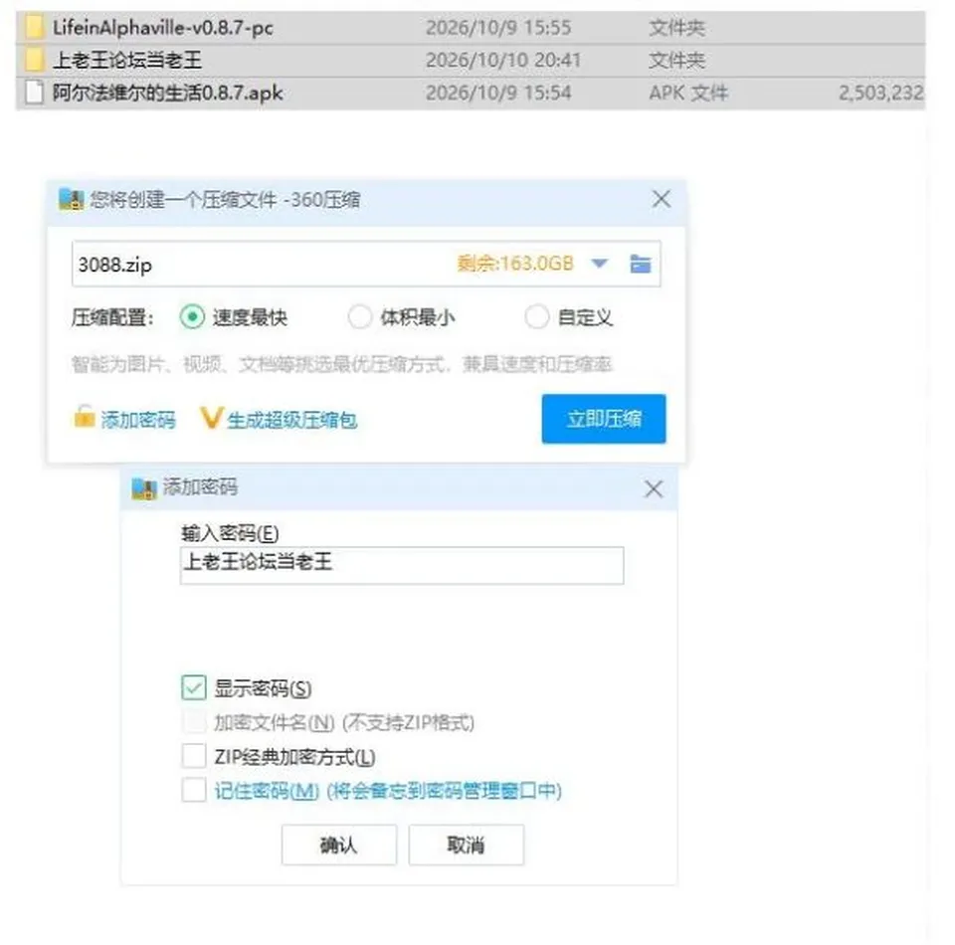Click the 360压缩 app icon in compress dialog title

click(71, 200)
